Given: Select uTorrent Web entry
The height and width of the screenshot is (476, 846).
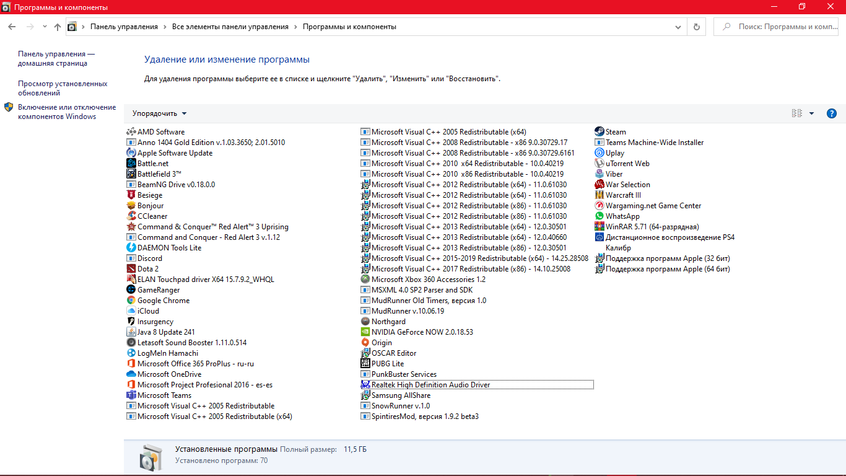Looking at the screenshot, I should tap(622, 164).
